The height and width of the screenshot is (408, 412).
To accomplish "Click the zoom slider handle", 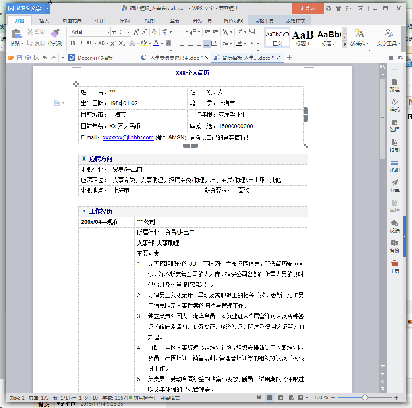I will point(365,398).
